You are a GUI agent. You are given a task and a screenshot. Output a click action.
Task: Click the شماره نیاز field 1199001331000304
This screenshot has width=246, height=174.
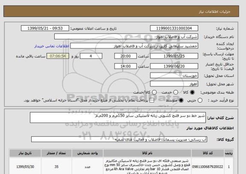coord(174,28)
